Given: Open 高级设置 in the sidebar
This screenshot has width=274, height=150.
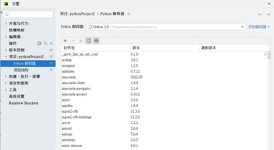Looking at the screenshot, I should pos(17,96).
